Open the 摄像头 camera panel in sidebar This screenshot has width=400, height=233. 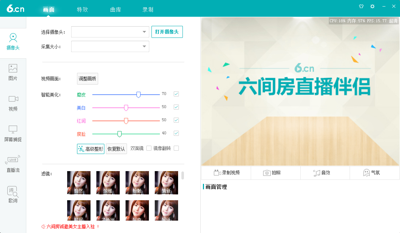click(x=13, y=42)
